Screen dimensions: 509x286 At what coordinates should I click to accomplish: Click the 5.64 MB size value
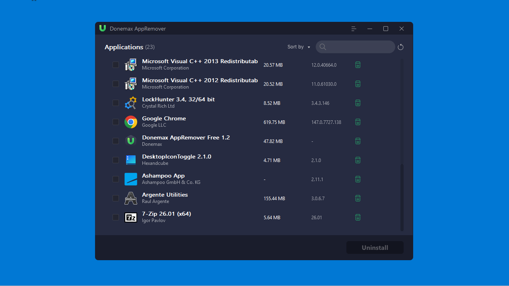pyautogui.click(x=272, y=217)
